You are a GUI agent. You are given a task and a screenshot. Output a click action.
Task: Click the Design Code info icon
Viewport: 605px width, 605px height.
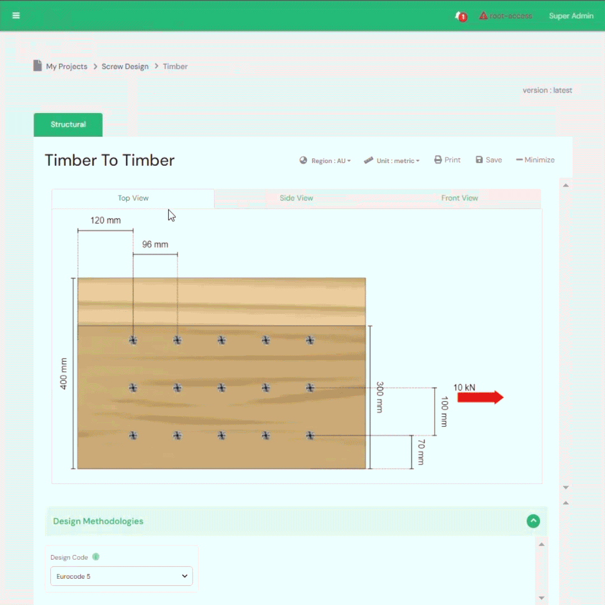(x=96, y=557)
